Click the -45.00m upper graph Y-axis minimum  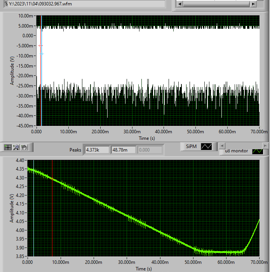click(24, 126)
